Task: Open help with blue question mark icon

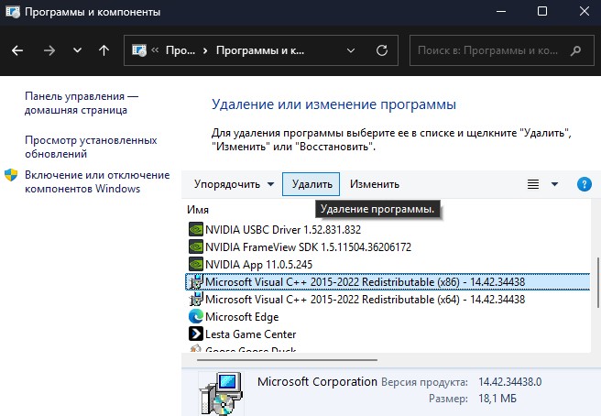Action: click(x=585, y=184)
